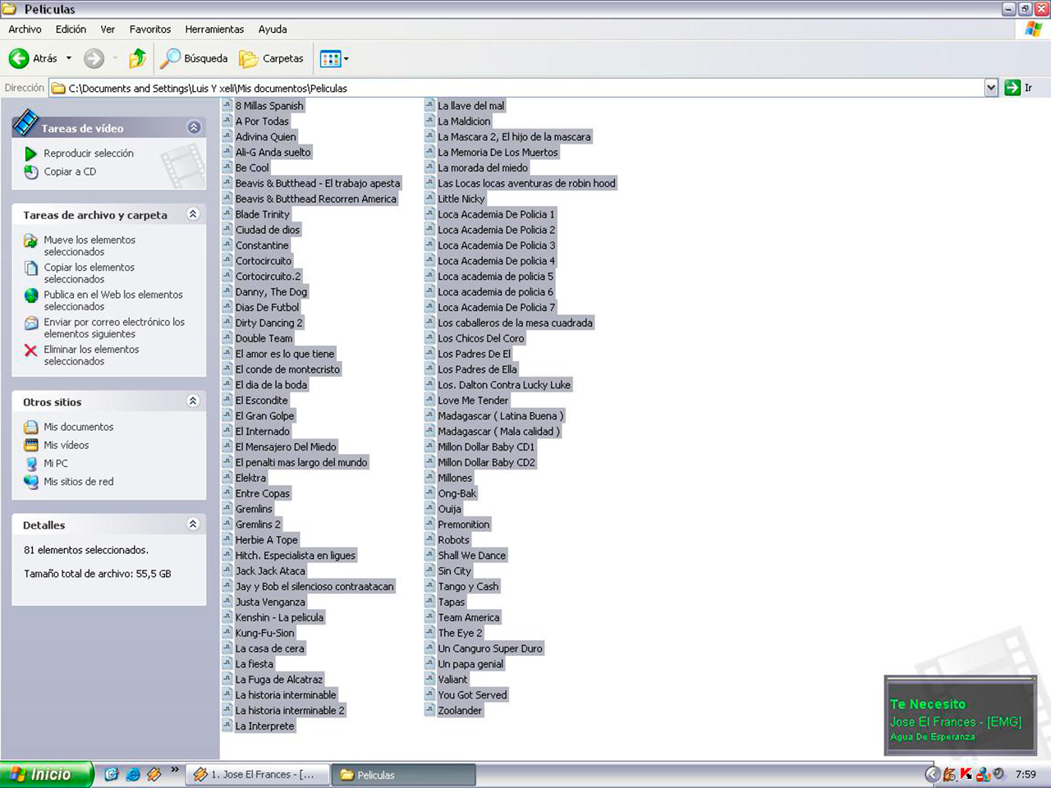The height and width of the screenshot is (788, 1051).
Task: Click the taskbar clock showing 7:59
Action: tap(1026, 774)
